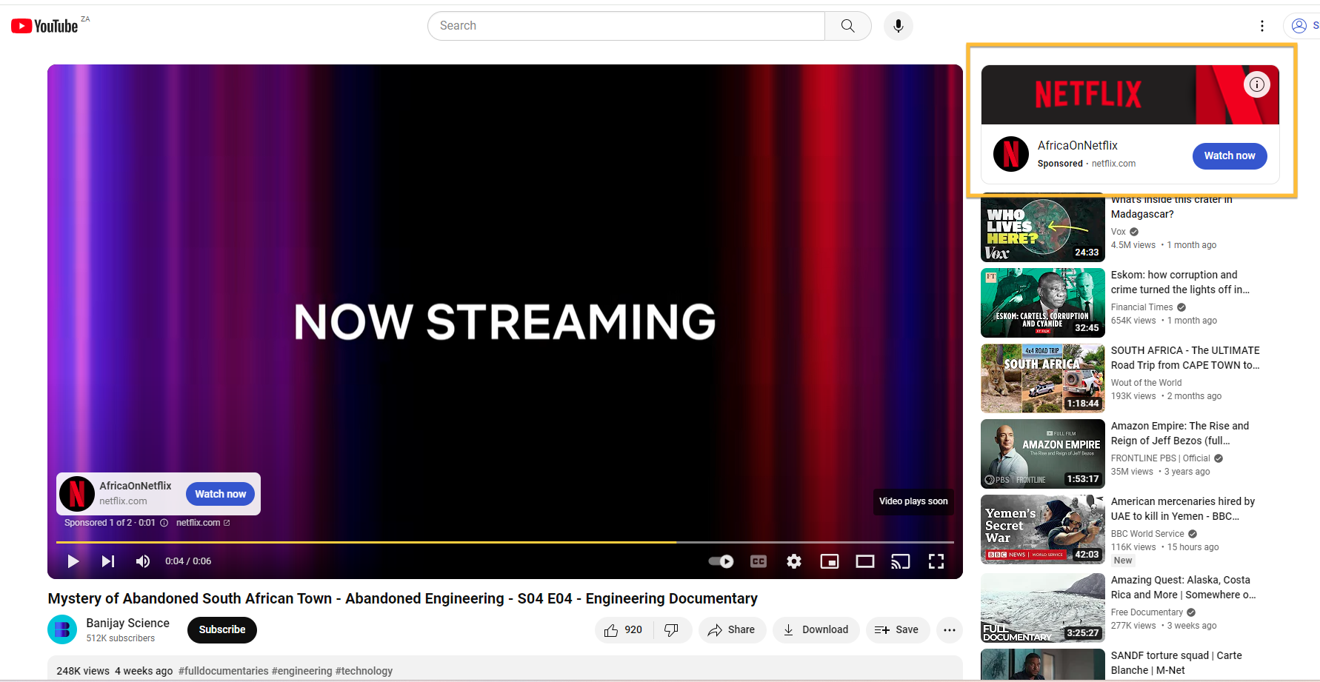The image size is (1320, 682).
Task: Click Amazon Empire: The Rise title
Action: click(x=1180, y=433)
